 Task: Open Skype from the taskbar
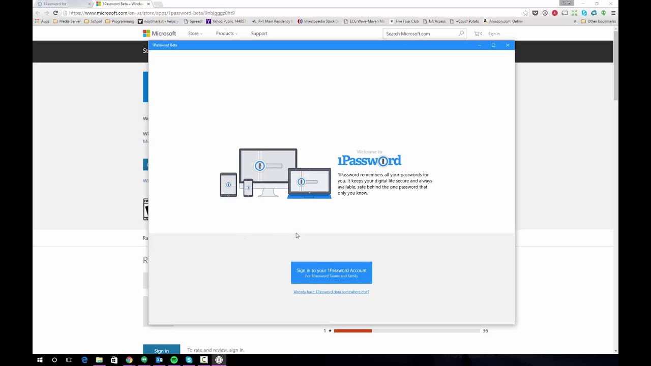pos(189,360)
